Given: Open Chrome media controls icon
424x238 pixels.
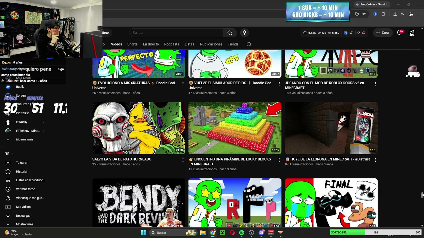Looking at the screenshot, I should tap(403, 14).
